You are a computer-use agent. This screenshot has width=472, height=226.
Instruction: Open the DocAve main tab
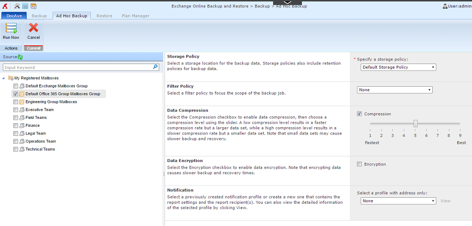[14, 16]
